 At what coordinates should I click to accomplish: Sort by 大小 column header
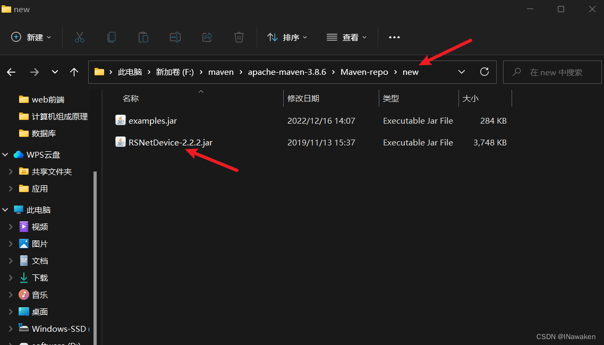[470, 99]
